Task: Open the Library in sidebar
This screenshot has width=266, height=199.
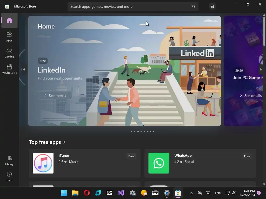Action: (9, 160)
